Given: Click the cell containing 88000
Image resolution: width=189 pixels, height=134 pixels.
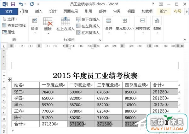Looking at the screenshot, I should pos(136,111).
